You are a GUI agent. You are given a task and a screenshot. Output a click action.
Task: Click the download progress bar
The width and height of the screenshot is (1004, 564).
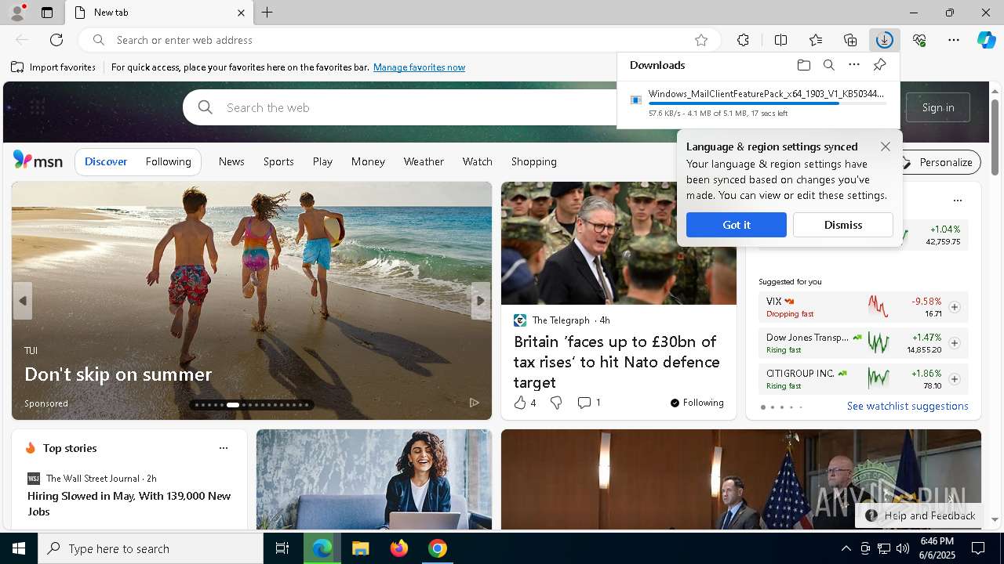click(768, 103)
